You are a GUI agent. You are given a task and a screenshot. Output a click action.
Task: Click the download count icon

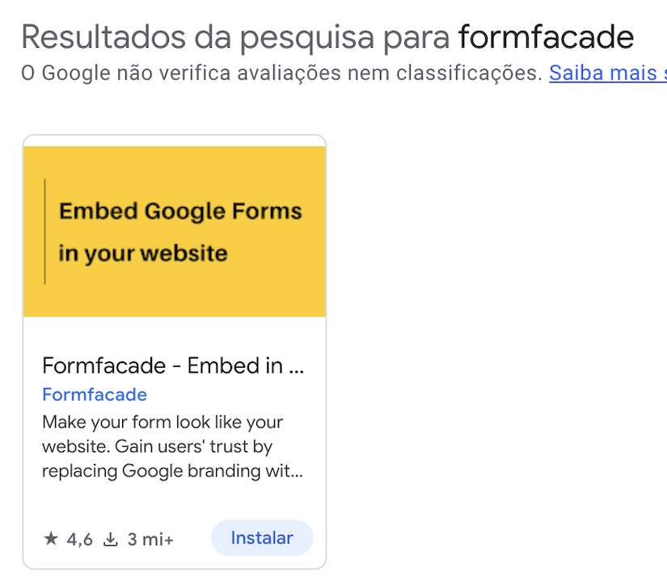(111, 539)
